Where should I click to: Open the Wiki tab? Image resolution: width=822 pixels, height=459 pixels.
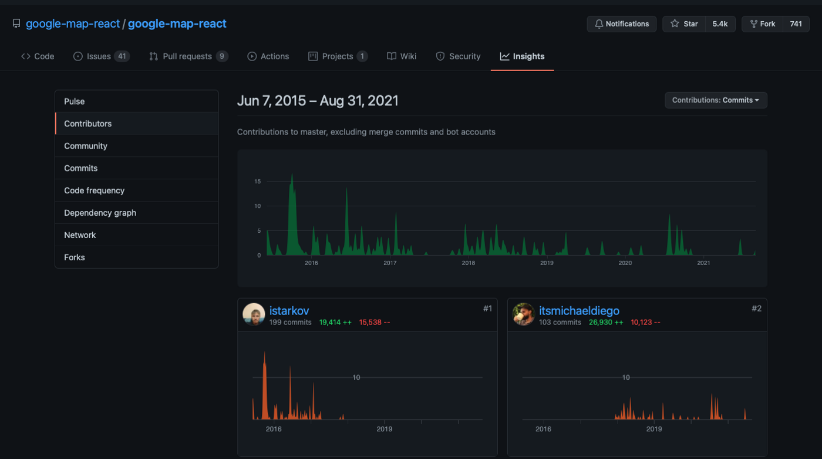402,56
